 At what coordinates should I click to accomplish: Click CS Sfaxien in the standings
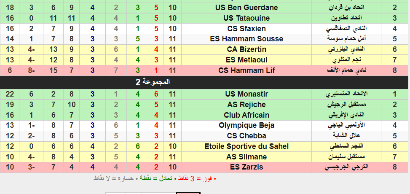[247, 29]
